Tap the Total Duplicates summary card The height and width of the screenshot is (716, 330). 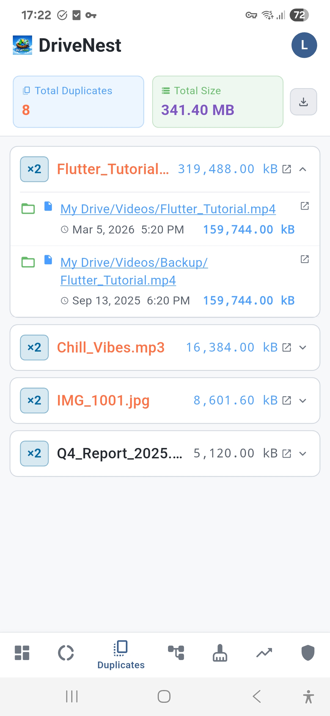pyautogui.click(x=79, y=102)
